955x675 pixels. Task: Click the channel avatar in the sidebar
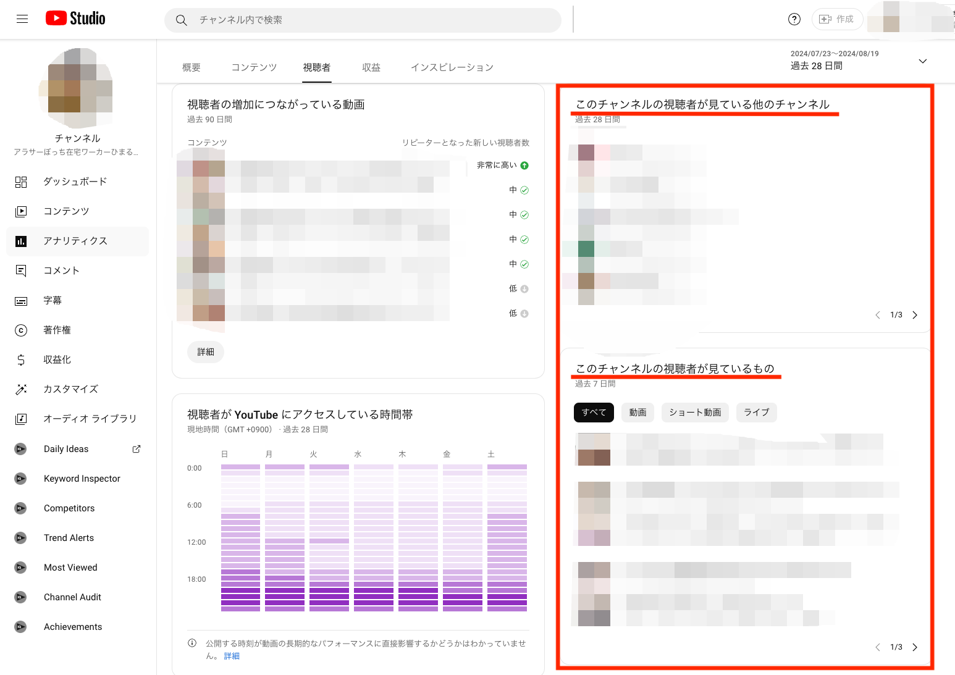point(77,88)
